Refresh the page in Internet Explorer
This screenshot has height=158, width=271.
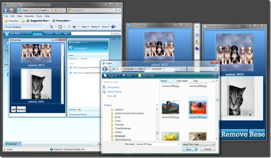point(60,11)
